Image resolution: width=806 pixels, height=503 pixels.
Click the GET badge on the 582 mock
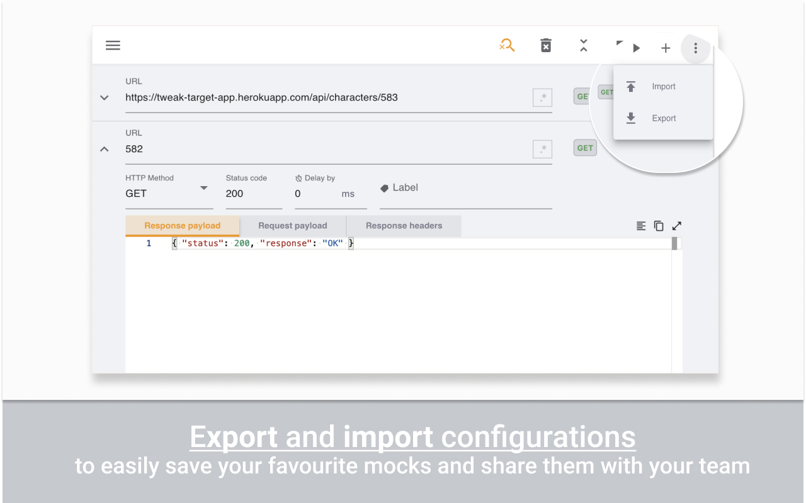click(x=585, y=148)
